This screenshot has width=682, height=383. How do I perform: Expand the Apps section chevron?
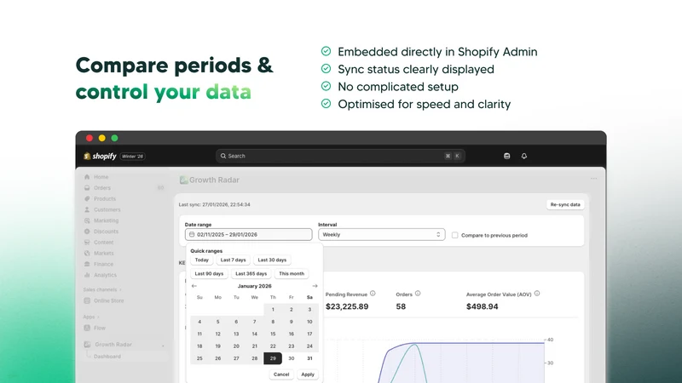[98, 317]
